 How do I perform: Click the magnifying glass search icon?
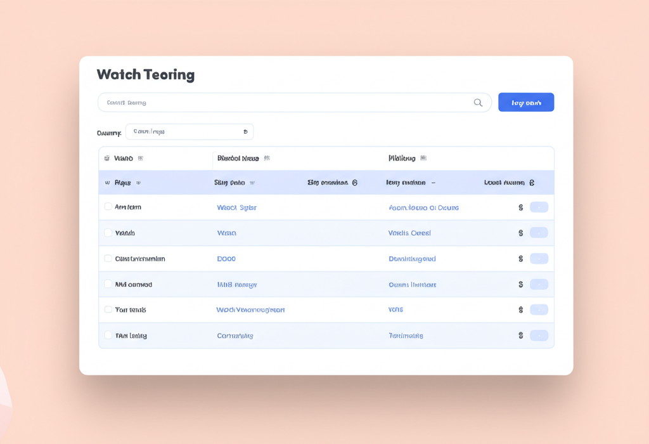click(478, 103)
